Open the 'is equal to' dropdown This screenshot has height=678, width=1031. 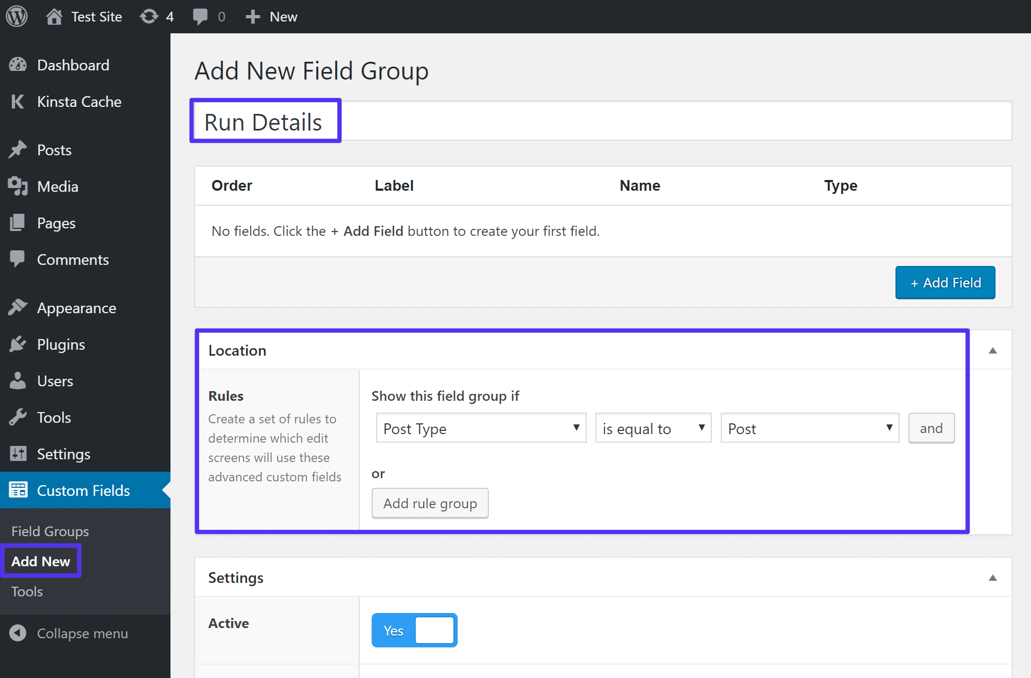point(653,428)
